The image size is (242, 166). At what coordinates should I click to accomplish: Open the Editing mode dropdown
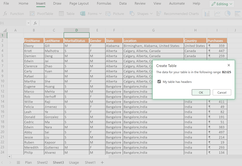point(221,4)
